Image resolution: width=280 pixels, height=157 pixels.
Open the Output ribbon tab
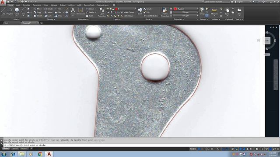[63, 5]
